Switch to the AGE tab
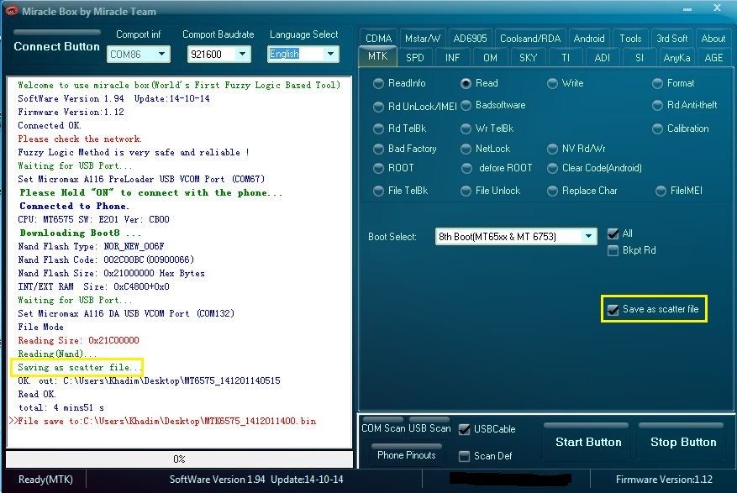 (x=713, y=58)
